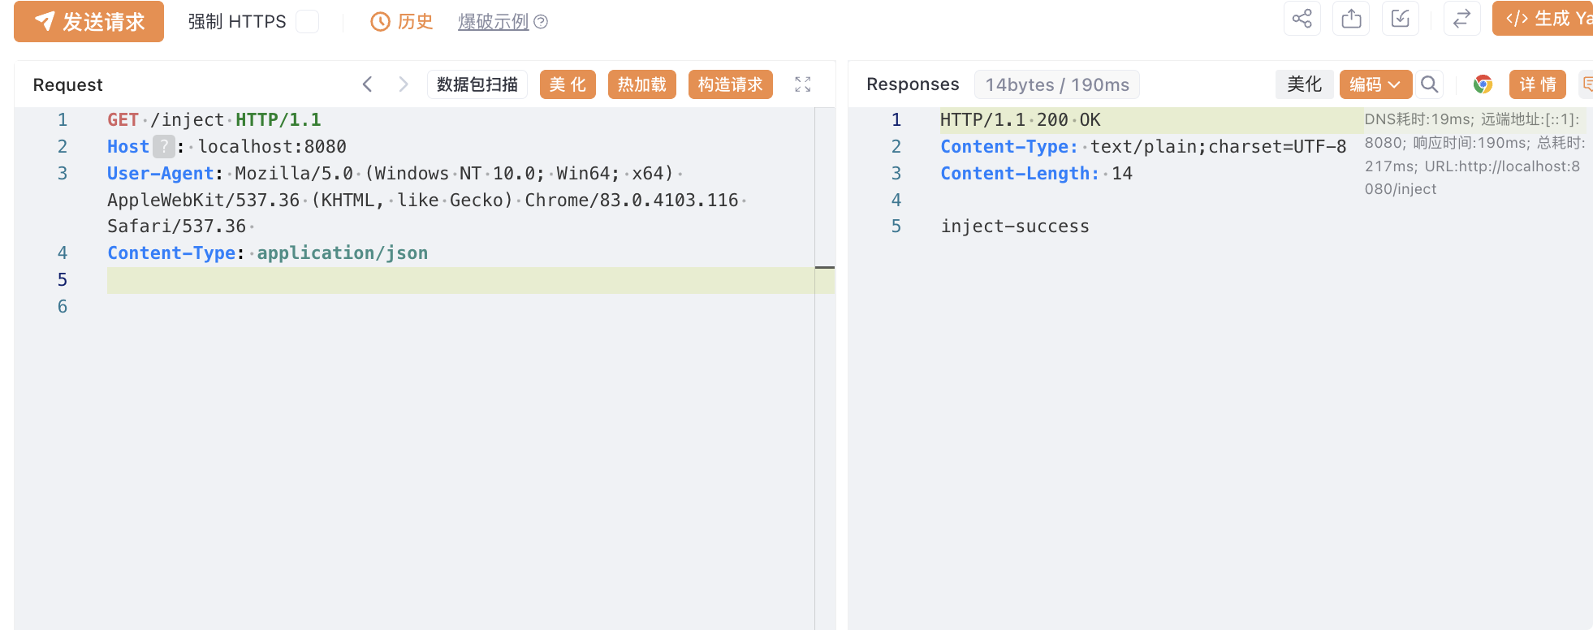Open the 爆破示例 link

[494, 22]
